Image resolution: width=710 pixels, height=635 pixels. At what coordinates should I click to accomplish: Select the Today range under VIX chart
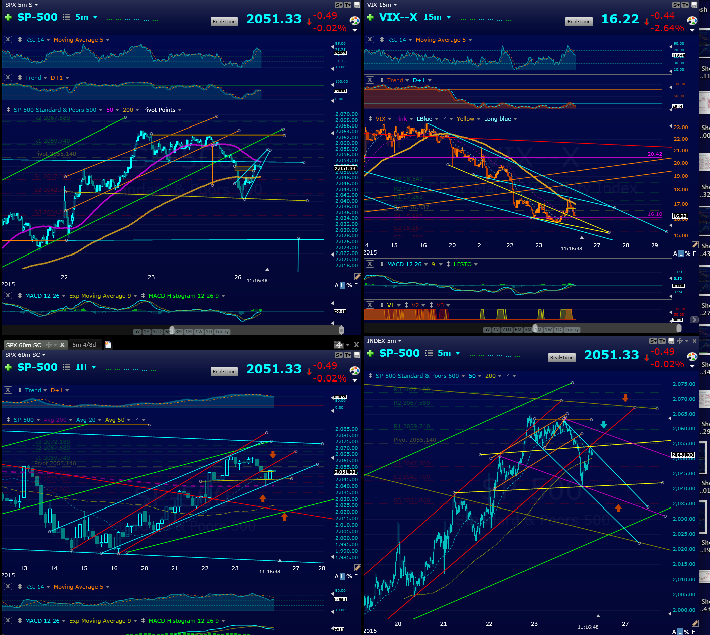point(572,330)
